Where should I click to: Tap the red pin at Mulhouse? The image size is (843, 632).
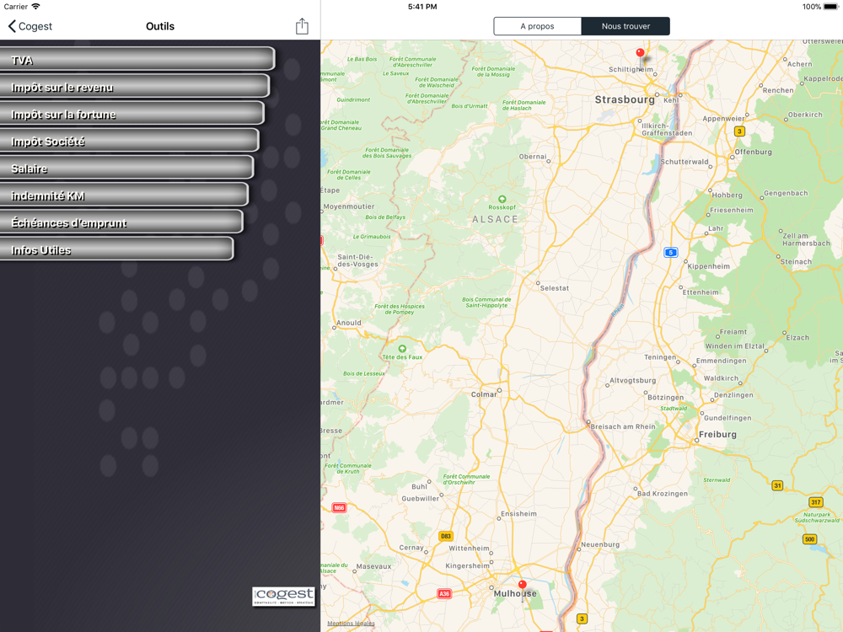pyautogui.click(x=522, y=585)
